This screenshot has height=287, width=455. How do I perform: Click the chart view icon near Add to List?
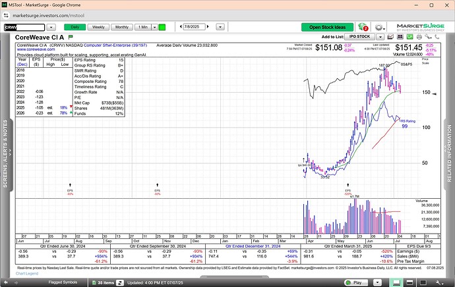coord(390,37)
